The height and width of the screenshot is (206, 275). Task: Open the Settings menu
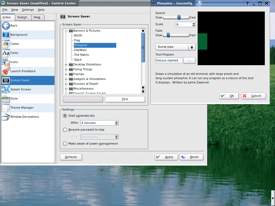[28, 10]
